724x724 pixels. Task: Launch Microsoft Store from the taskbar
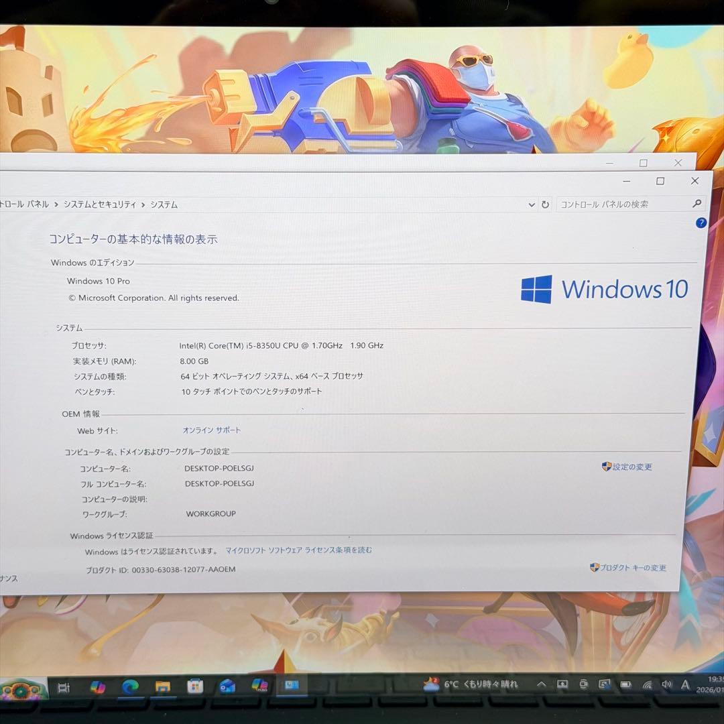194,684
